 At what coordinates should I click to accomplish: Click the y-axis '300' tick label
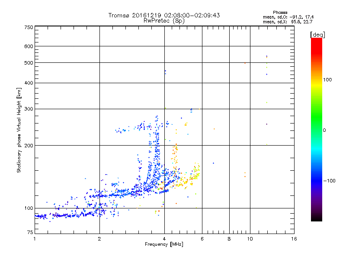tap(29, 109)
